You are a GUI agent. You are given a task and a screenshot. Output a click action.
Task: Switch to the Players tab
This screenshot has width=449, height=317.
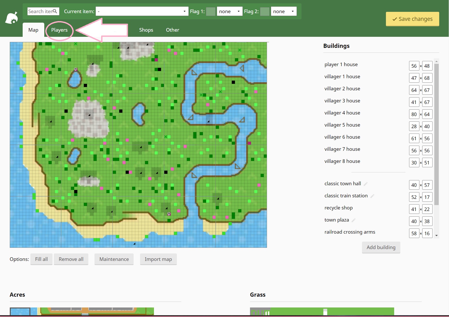[x=59, y=30]
